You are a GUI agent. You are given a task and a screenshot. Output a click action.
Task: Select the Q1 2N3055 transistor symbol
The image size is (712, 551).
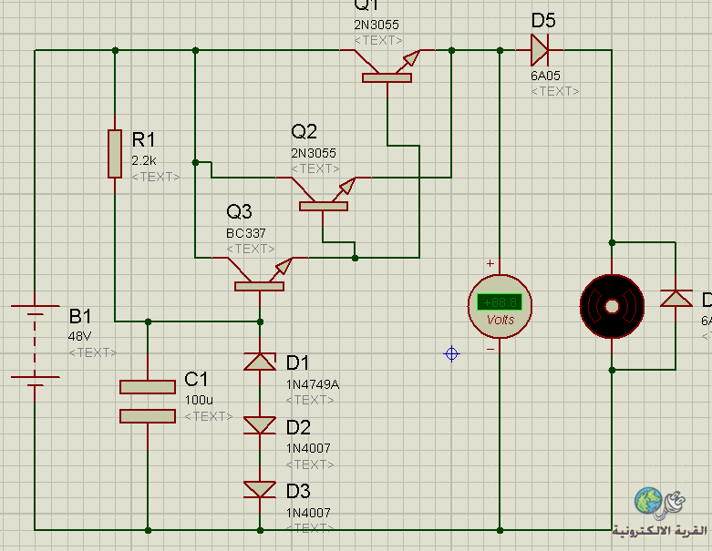click(x=387, y=68)
